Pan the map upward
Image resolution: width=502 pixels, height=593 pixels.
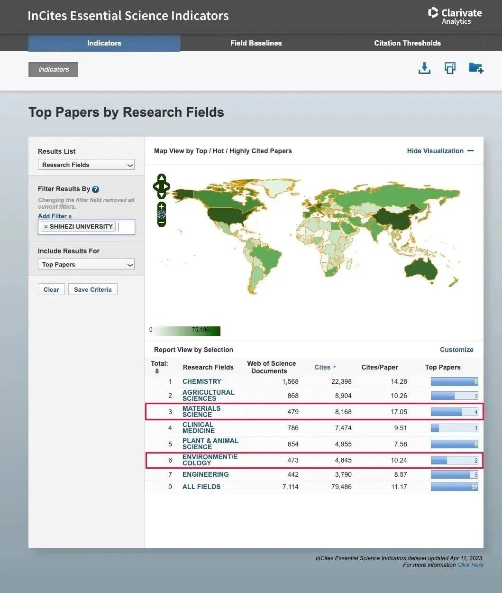click(162, 178)
